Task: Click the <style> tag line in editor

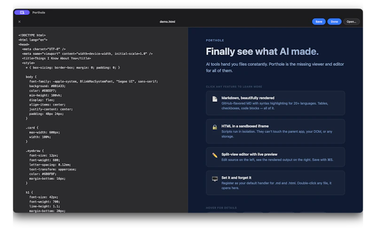Action: pyautogui.click(x=28, y=63)
